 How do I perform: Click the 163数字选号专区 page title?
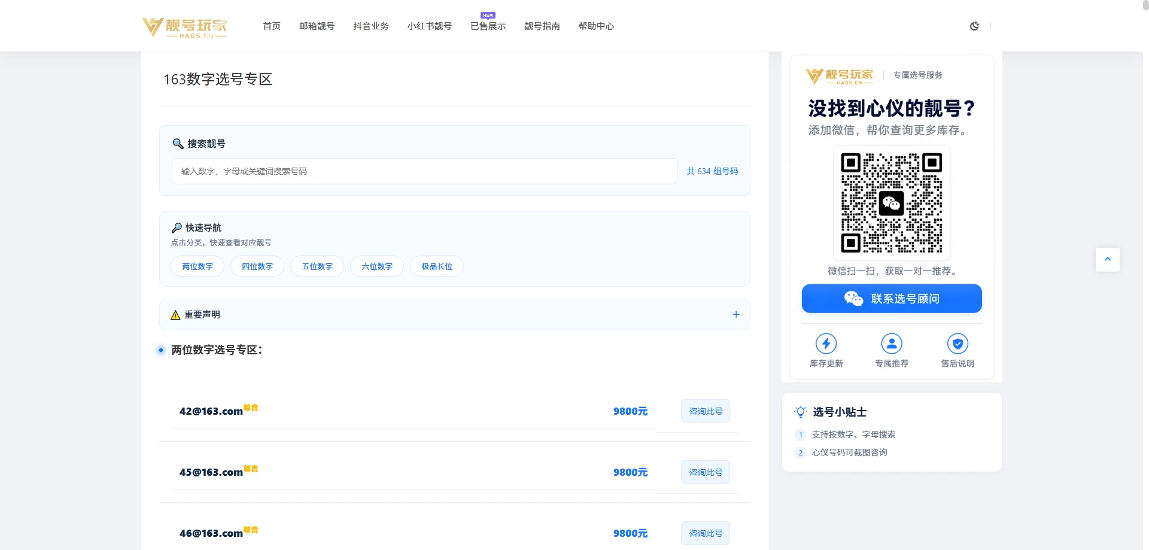coord(218,79)
